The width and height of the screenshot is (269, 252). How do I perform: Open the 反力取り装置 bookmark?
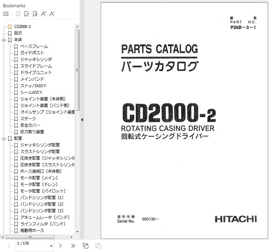coord(32,132)
